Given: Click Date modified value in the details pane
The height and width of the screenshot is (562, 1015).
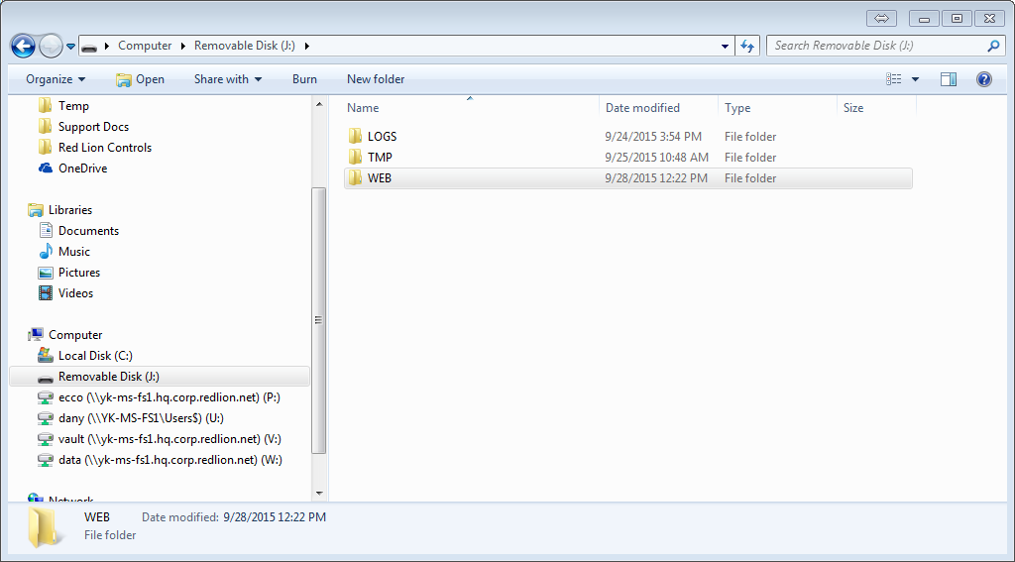Looking at the screenshot, I should click(x=275, y=516).
